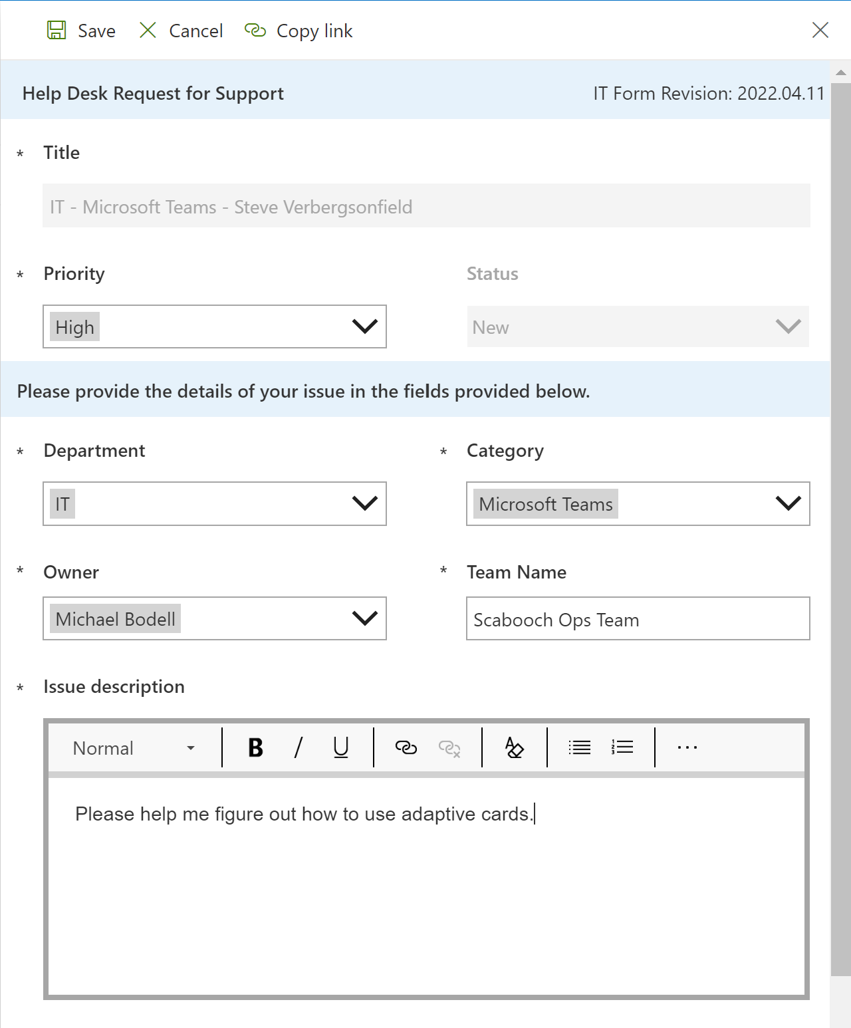Expand the disabled Status dropdown
Image resolution: width=851 pixels, height=1028 pixels.
[x=789, y=326]
